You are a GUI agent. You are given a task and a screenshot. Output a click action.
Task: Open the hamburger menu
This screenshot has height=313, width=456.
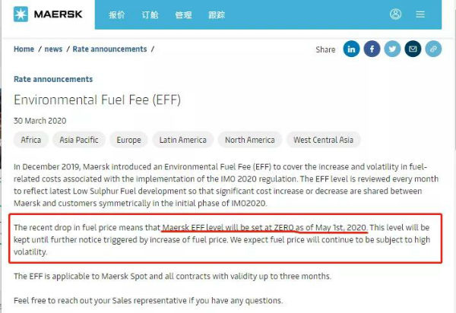coord(420,14)
